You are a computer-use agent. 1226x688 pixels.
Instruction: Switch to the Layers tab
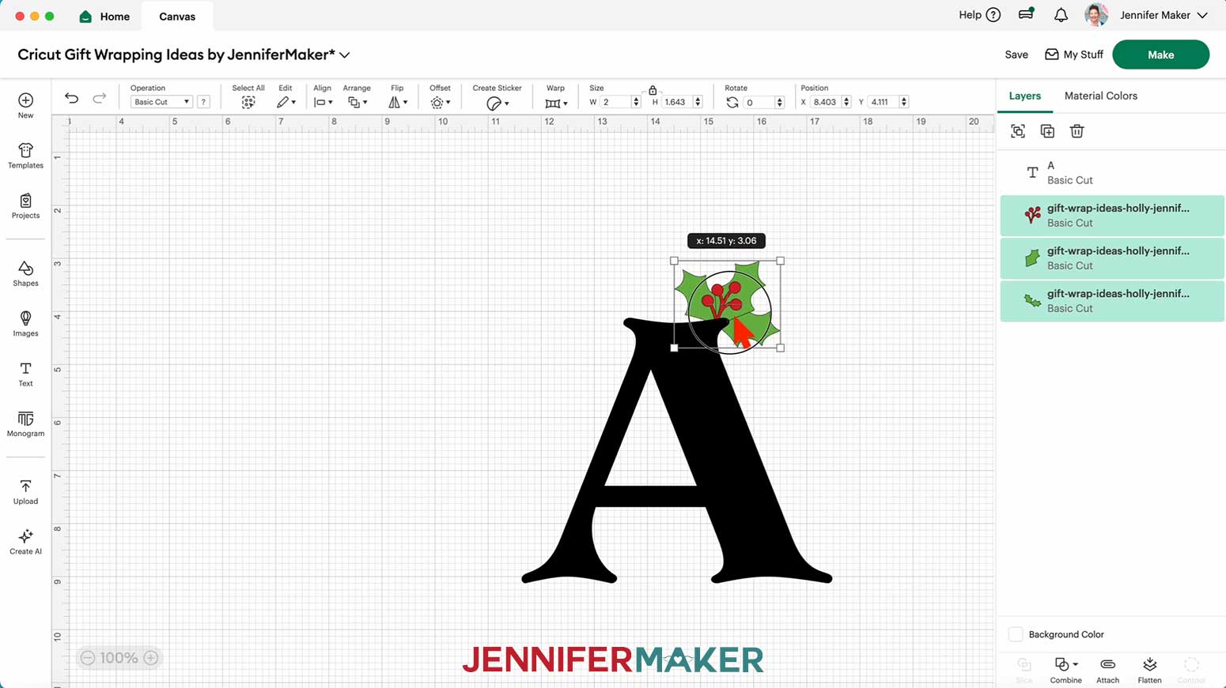point(1024,96)
